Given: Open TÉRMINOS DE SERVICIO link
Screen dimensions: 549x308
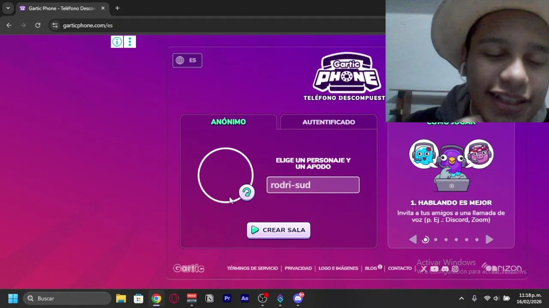Looking at the screenshot, I should coord(252,268).
